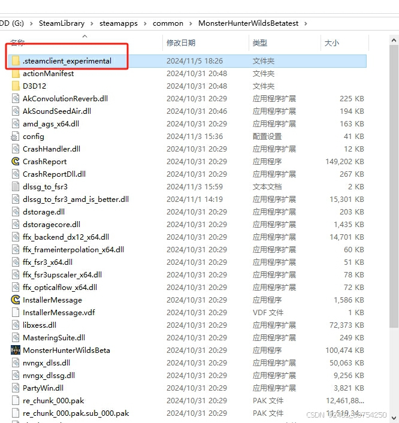
Task: Click the ffx_backend_dx12_x64.dll file icon
Action: 16,237
